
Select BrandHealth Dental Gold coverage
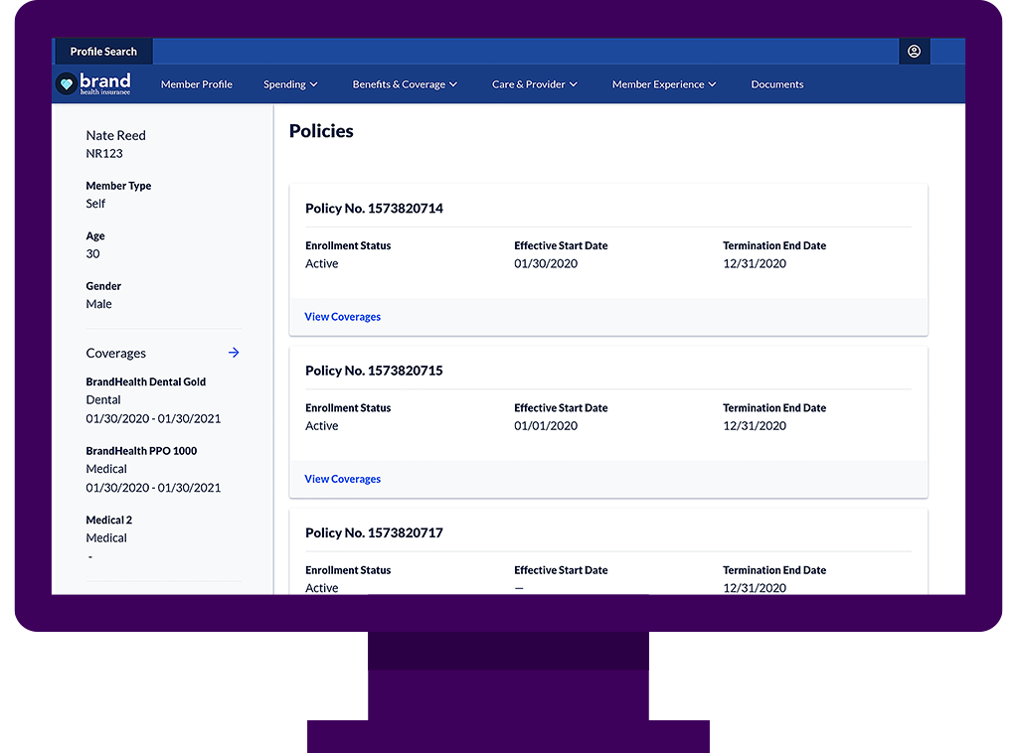146,382
